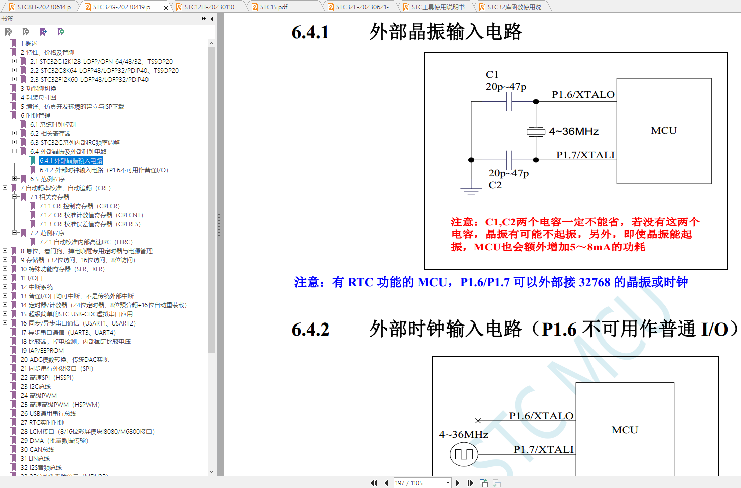Click the heading 6.4.1 外部晶振输入电路
The width and height of the screenshot is (741, 488).
[x=407, y=32]
